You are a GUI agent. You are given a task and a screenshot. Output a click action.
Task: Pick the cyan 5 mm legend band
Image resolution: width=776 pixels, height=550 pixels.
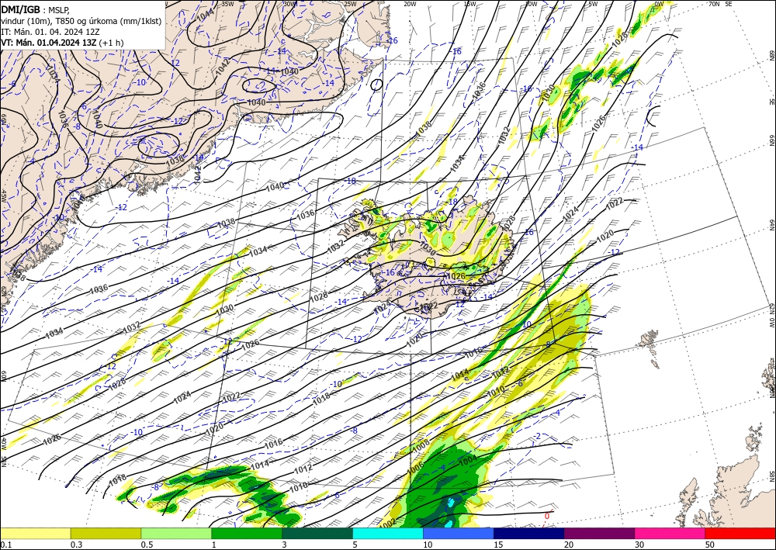388,533
